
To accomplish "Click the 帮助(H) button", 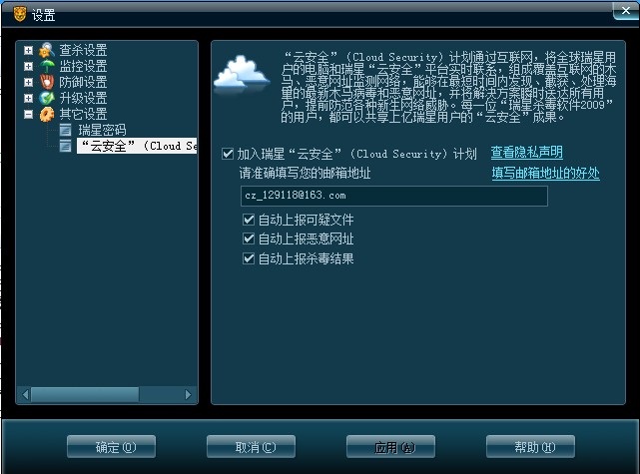I will pos(530,447).
